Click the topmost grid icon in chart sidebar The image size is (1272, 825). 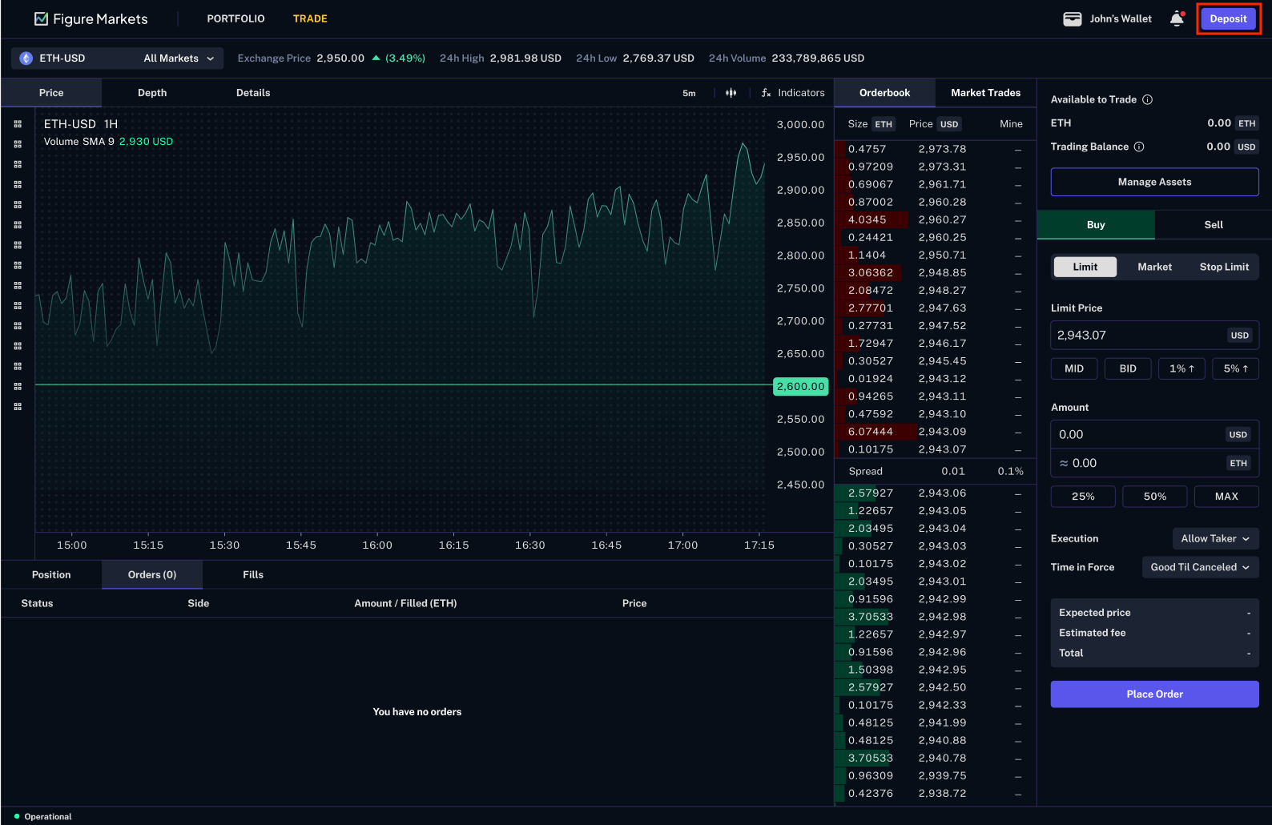(18, 124)
